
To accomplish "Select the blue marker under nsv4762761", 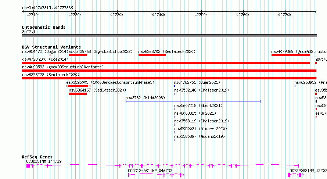I will pos(175,86).
